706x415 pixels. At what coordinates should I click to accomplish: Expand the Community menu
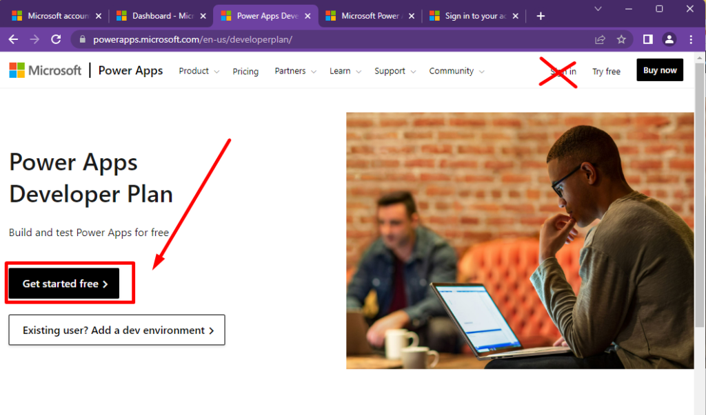[456, 71]
